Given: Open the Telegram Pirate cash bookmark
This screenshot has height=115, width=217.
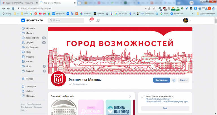Looking at the screenshot, I should click(177, 13).
